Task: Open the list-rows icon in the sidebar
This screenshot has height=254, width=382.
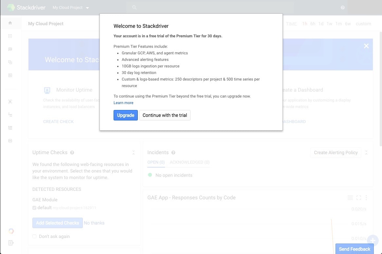Action: [10, 128]
